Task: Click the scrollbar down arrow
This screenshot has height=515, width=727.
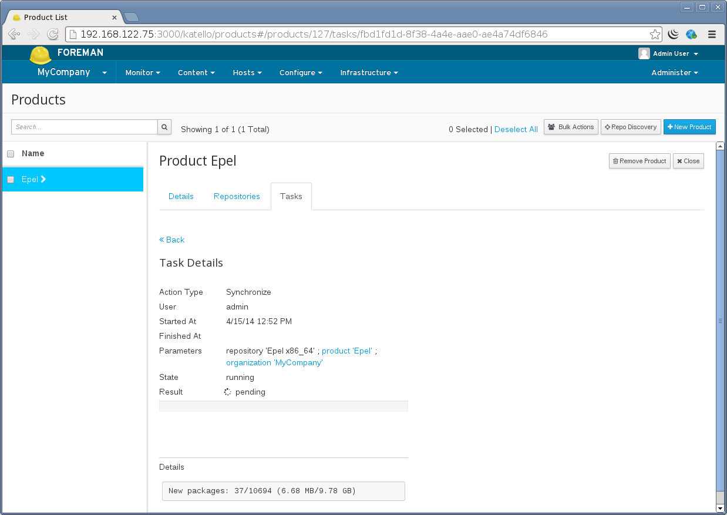Action: pyautogui.click(x=721, y=508)
